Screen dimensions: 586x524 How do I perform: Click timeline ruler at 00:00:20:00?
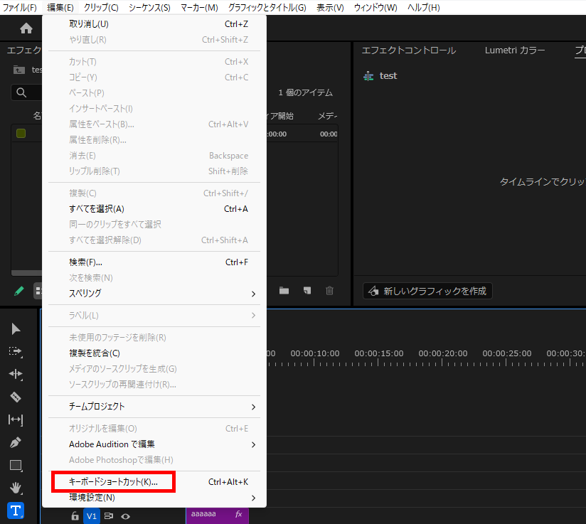[442, 353]
